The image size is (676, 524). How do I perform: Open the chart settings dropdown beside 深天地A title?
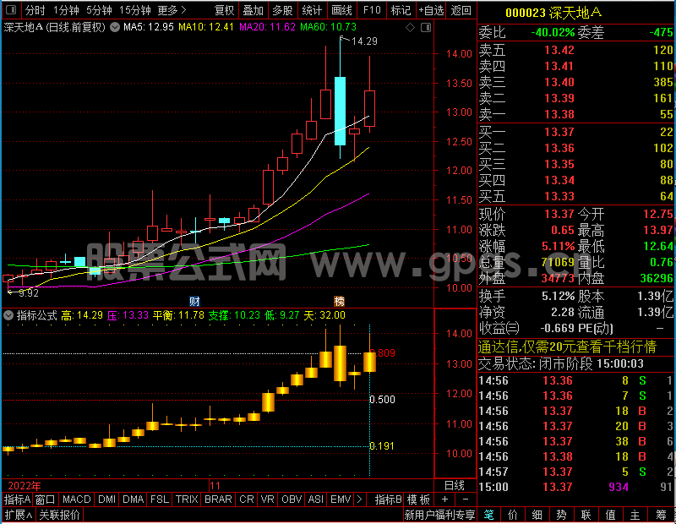click(x=115, y=28)
